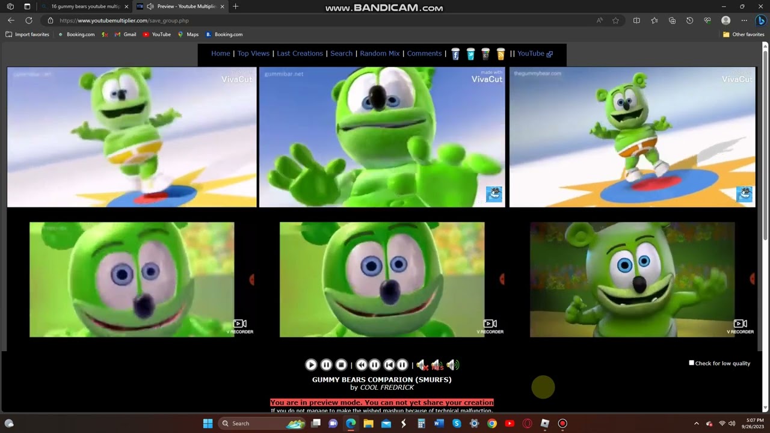Open the Top Views link

(x=253, y=54)
